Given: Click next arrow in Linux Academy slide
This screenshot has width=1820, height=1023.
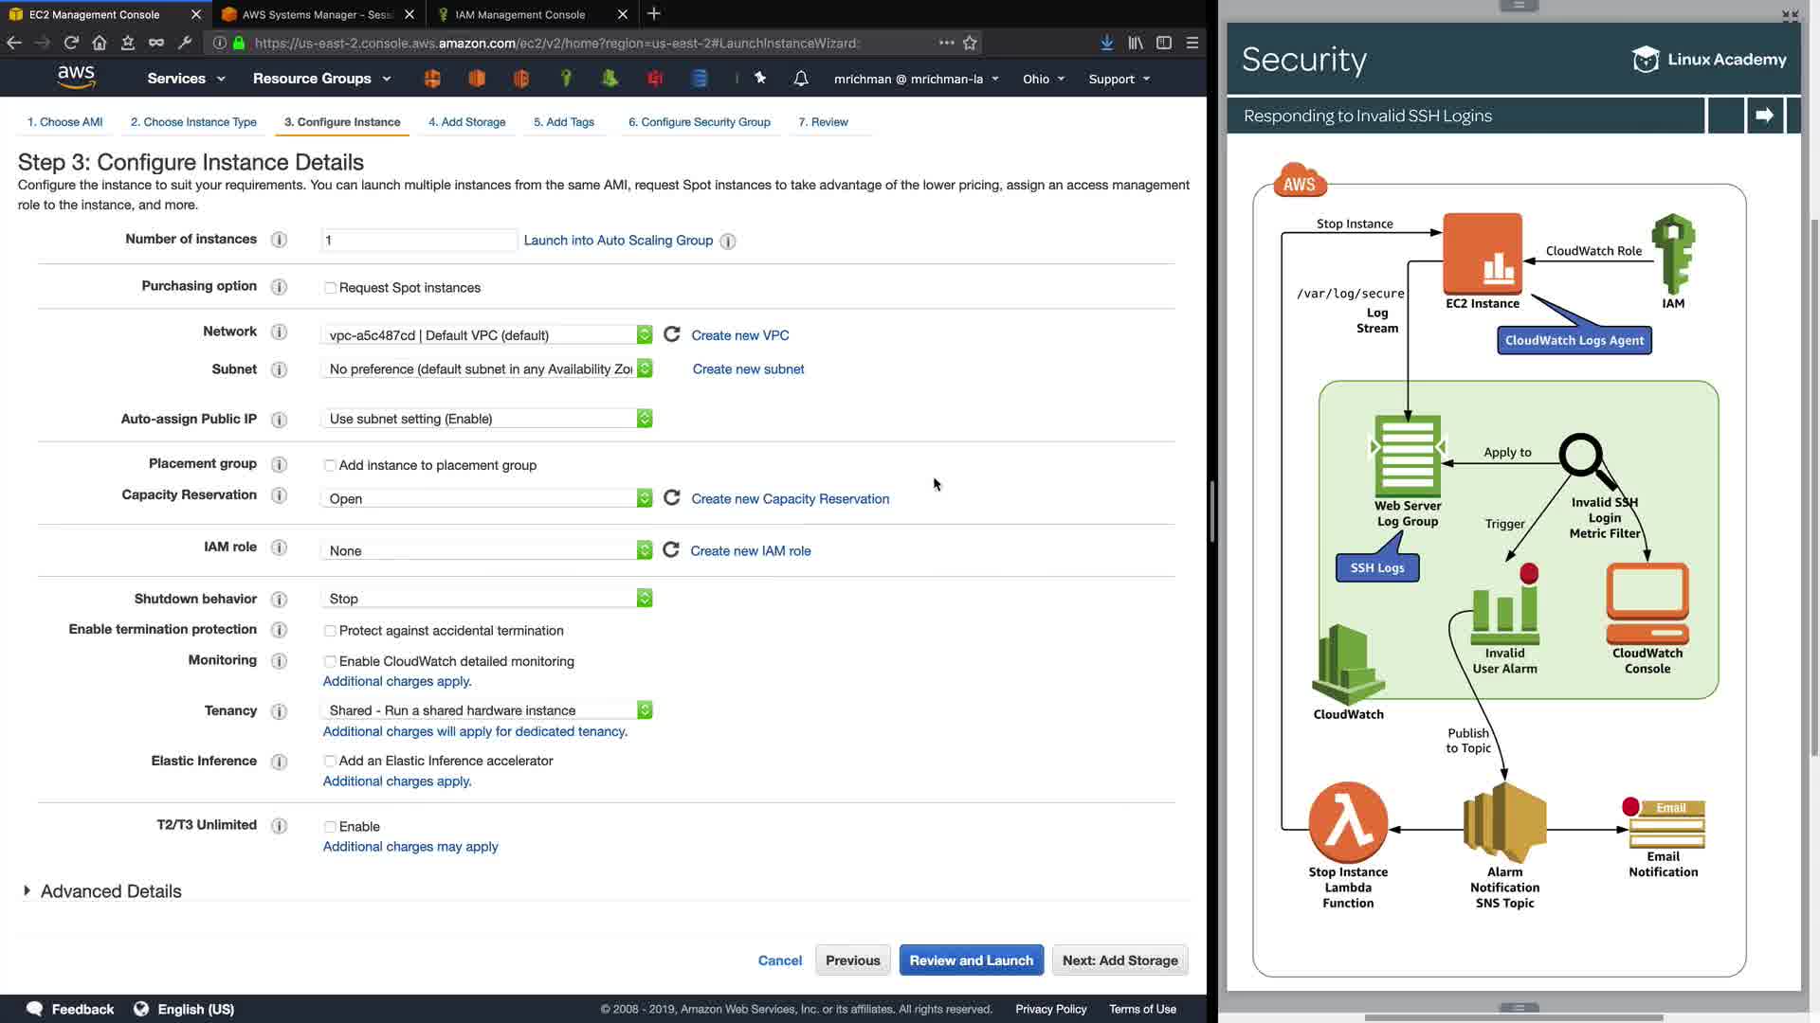Looking at the screenshot, I should pos(1764,116).
